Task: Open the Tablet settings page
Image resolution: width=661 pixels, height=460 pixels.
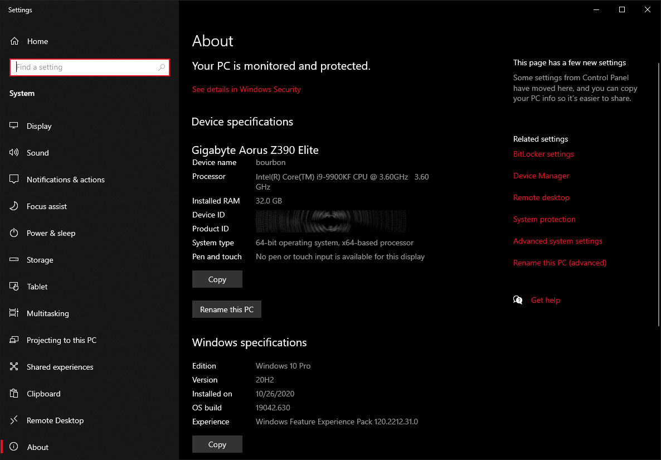Action: click(89, 287)
